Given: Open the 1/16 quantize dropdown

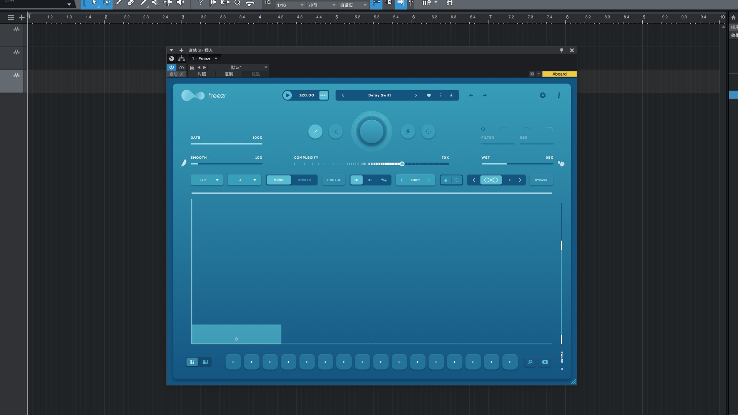Looking at the screenshot, I should [x=290, y=5].
